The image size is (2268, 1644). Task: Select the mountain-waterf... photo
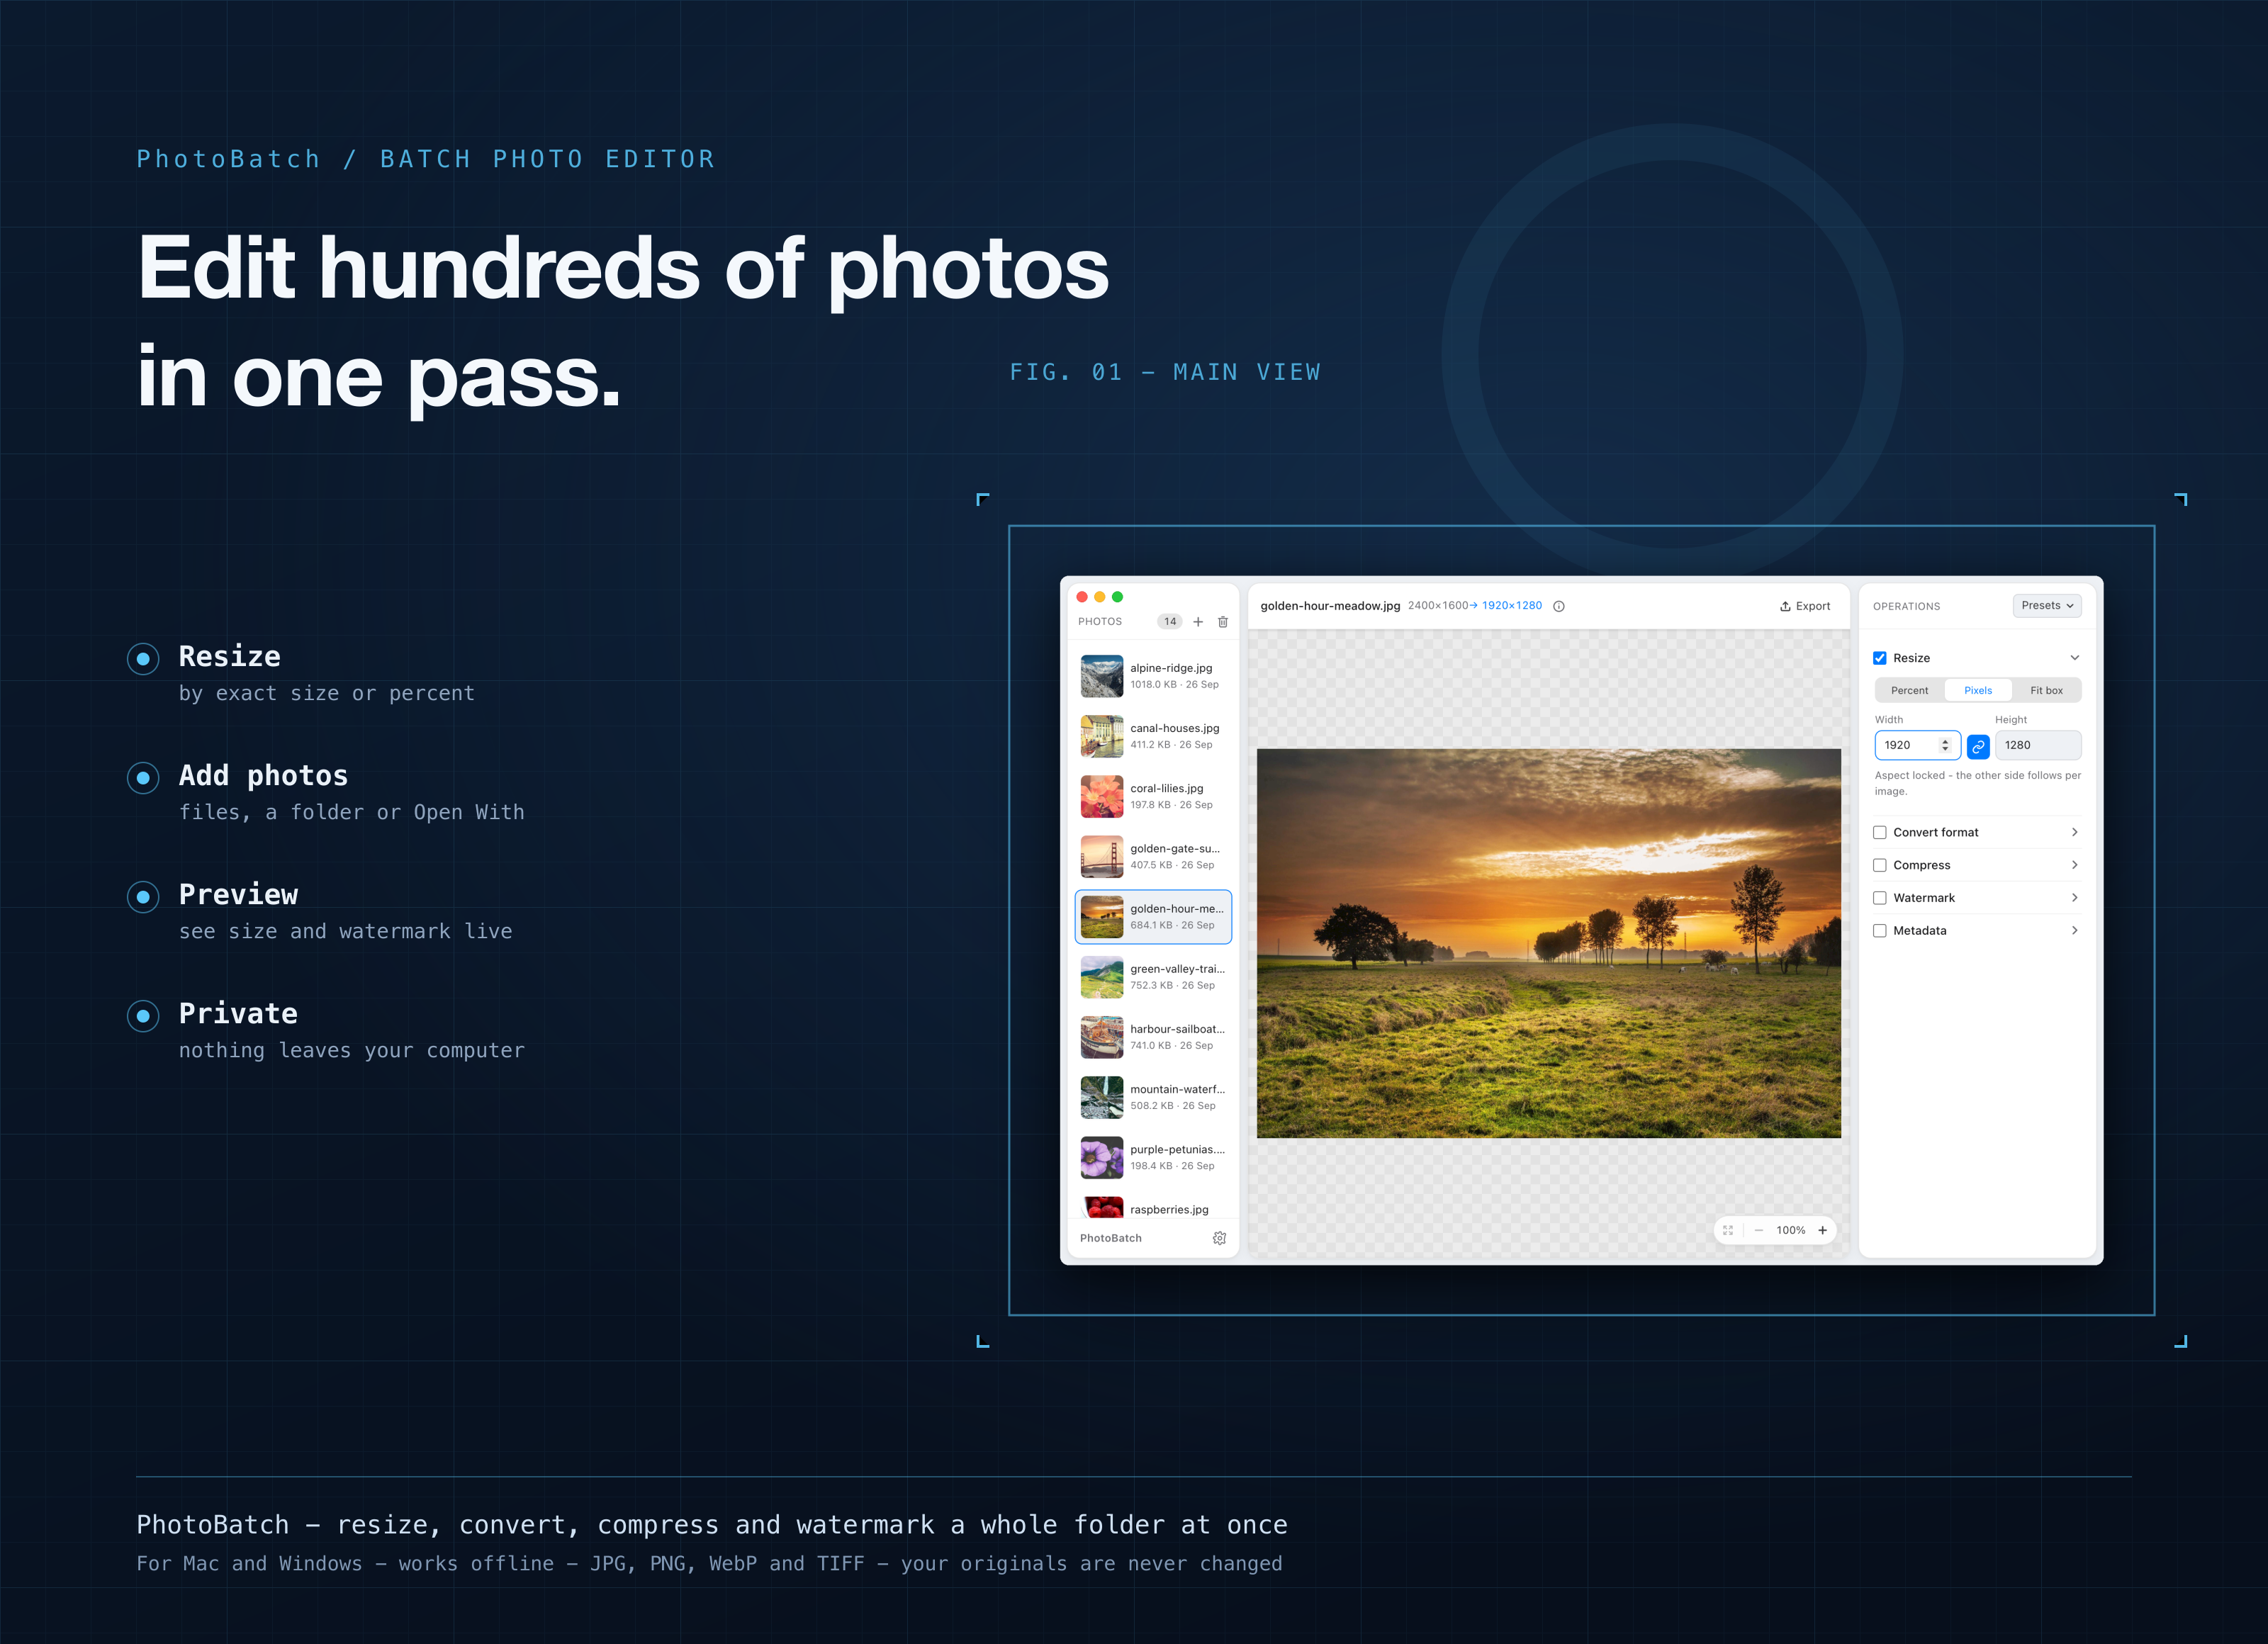pyautogui.click(x=1153, y=1097)
